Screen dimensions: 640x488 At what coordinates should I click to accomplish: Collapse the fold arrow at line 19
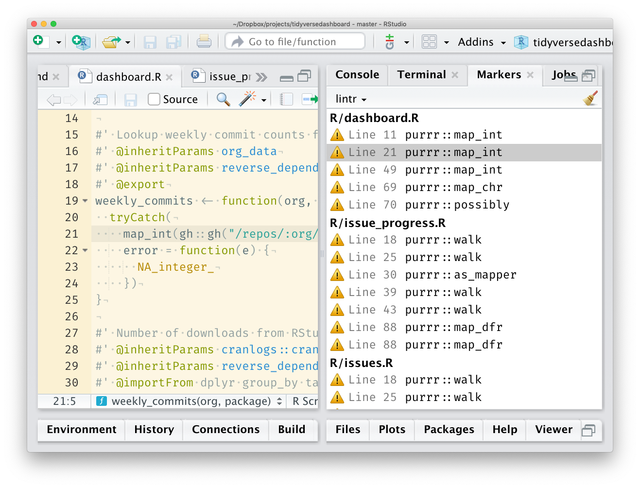click(x=86, y=201)
